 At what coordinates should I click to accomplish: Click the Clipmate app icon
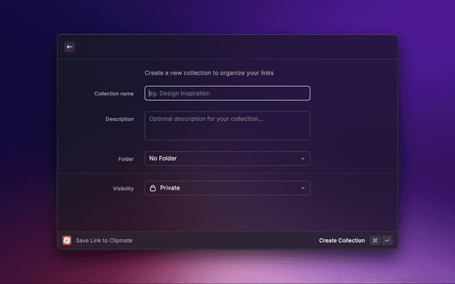(x=67, y=241)
